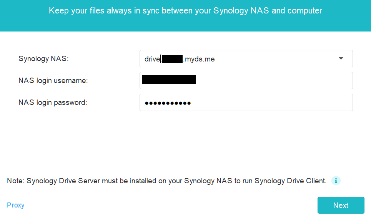
Task: Click the masked password dots
Action: tap(168, 103)
